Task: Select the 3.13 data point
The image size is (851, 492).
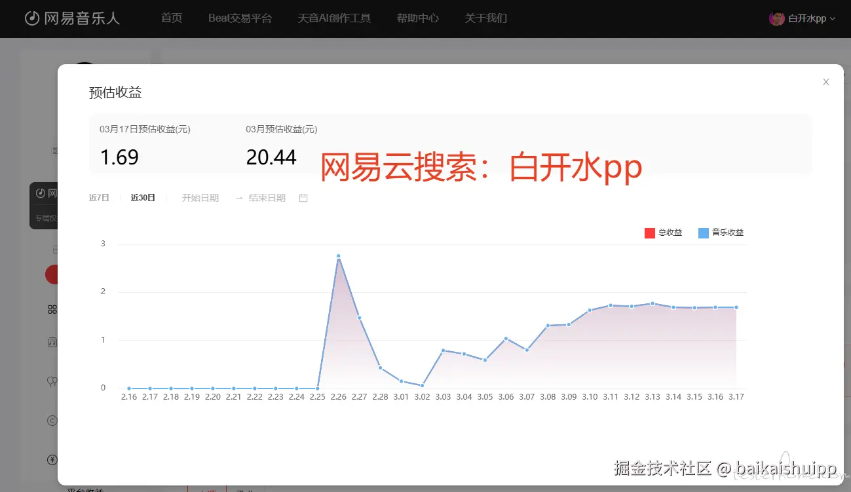Action: [x=652, y=303]
